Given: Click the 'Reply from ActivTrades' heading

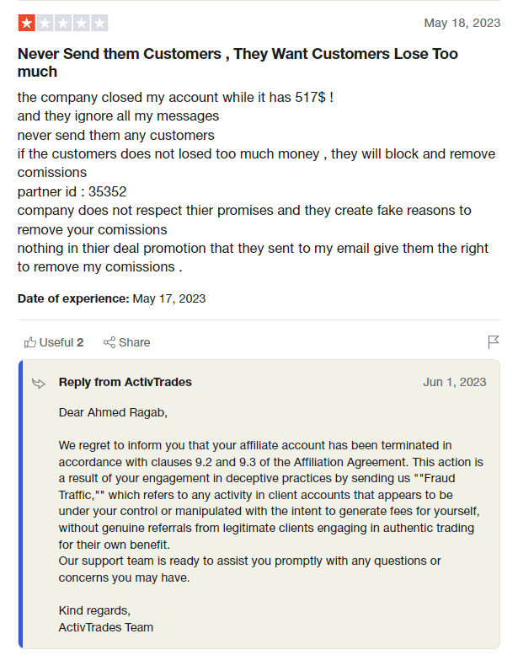Looking at the screenshot, I should [125, 383].
